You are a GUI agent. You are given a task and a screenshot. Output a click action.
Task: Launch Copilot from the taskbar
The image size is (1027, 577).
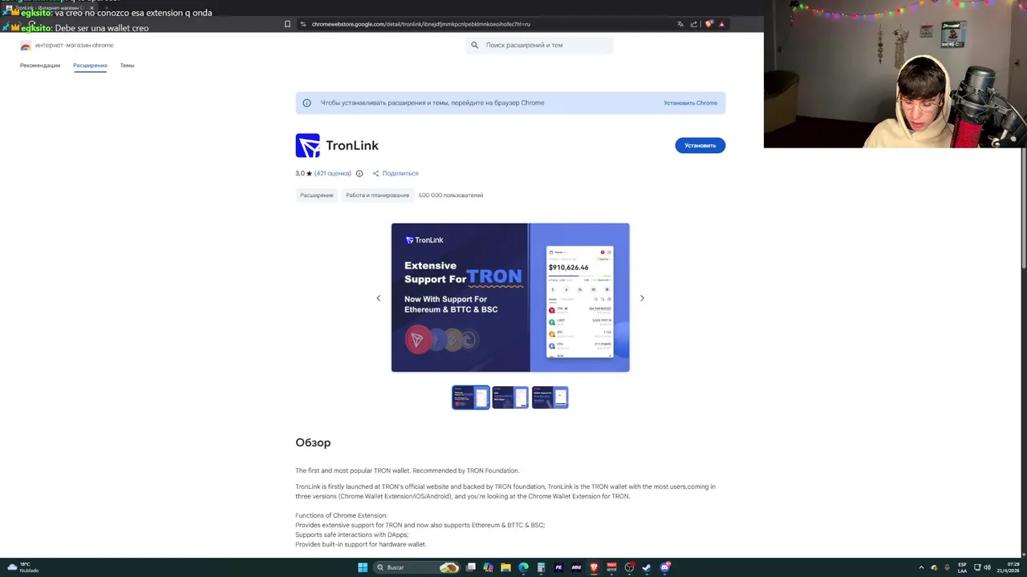click(x=488, y=567)
